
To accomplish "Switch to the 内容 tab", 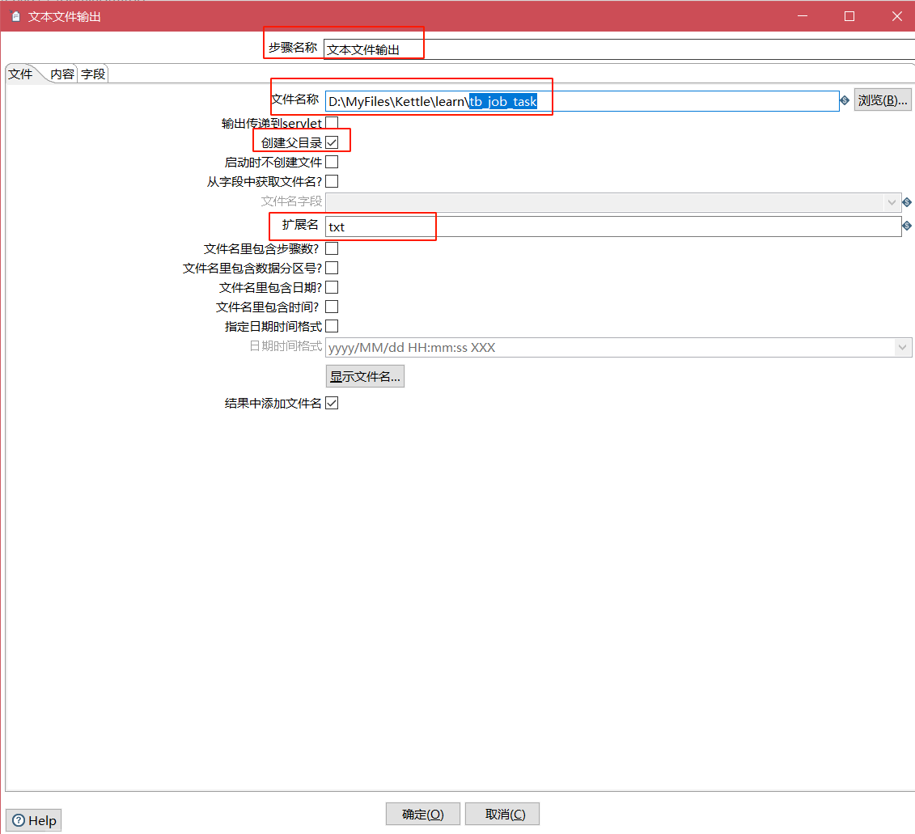I will [62, 74].
